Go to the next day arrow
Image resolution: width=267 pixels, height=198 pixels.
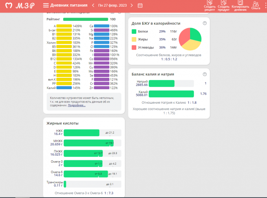click(132, 5)
